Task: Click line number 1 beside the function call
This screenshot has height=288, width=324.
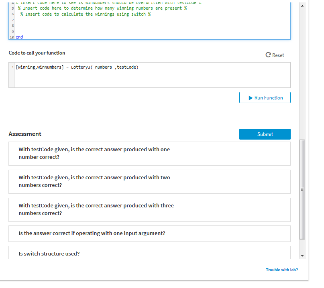Action: (x=11, y=67)
